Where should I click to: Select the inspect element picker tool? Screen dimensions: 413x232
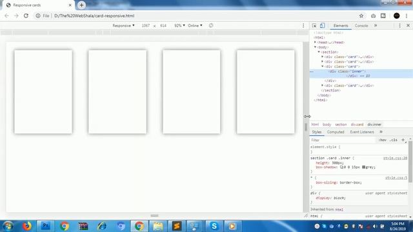click(314, 26)
